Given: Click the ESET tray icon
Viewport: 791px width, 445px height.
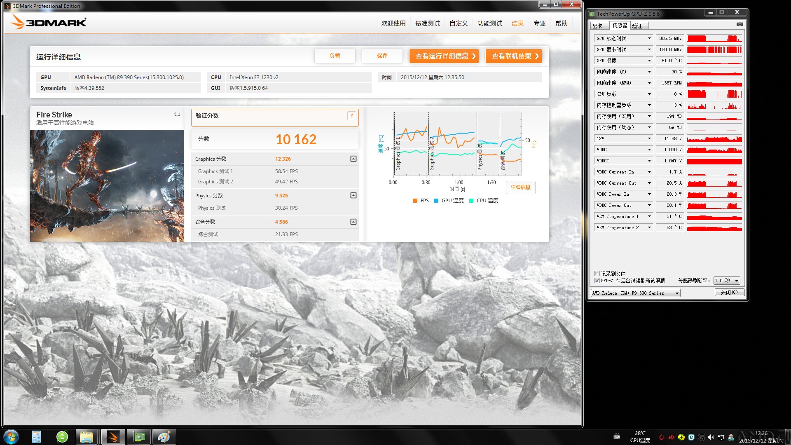Looking at the screenshot, I should tap(691, 437).
